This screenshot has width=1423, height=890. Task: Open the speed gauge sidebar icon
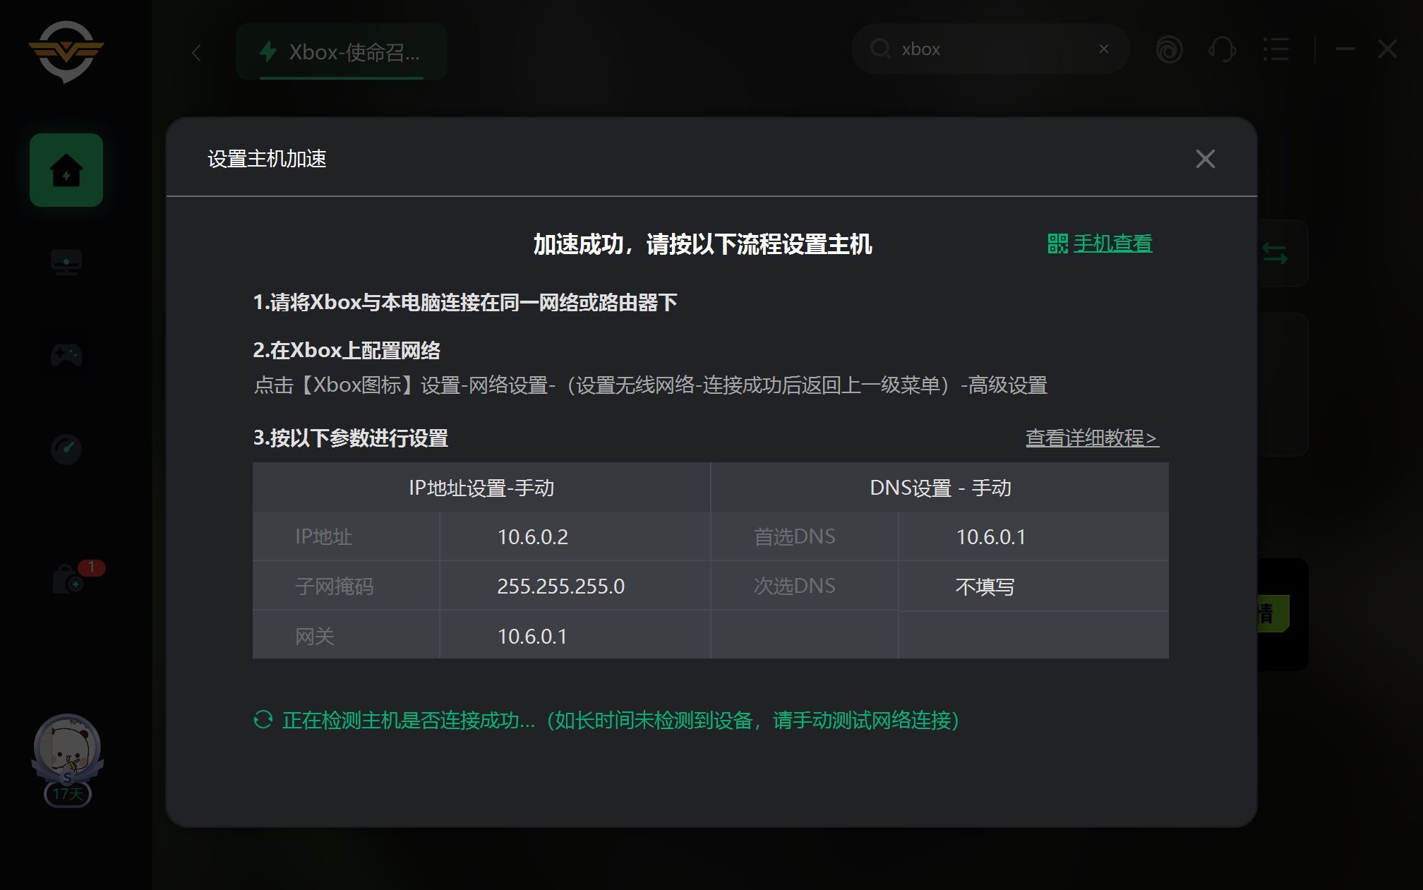(66, 448)
